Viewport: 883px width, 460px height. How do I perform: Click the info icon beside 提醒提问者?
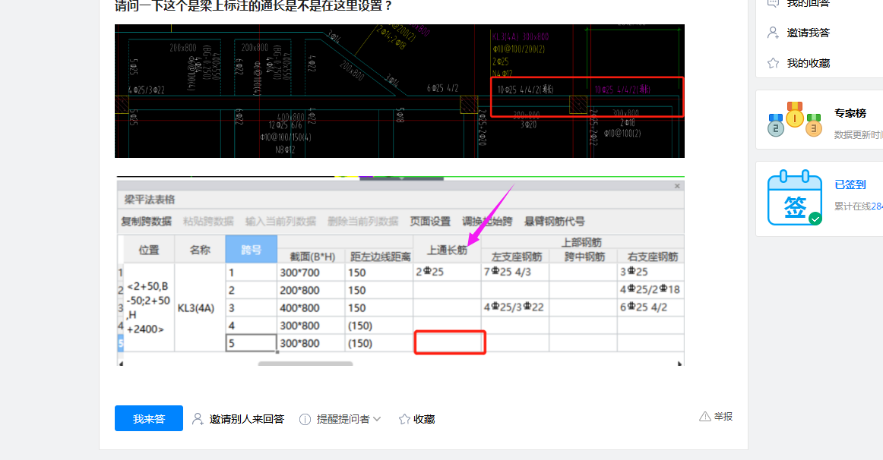click(305, 420)
